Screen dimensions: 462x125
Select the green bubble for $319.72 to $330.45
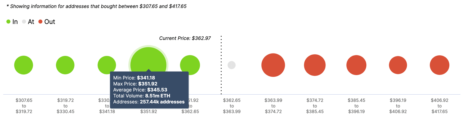pyautogui.click(x=65, y=65)
